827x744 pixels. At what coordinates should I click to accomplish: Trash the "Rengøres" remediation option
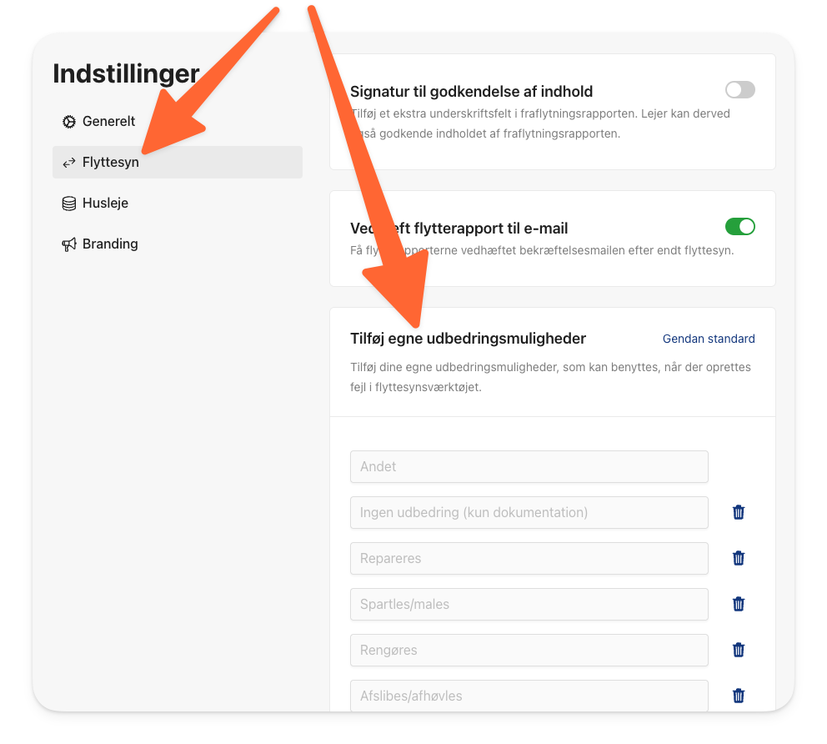[x=739, y=650]
